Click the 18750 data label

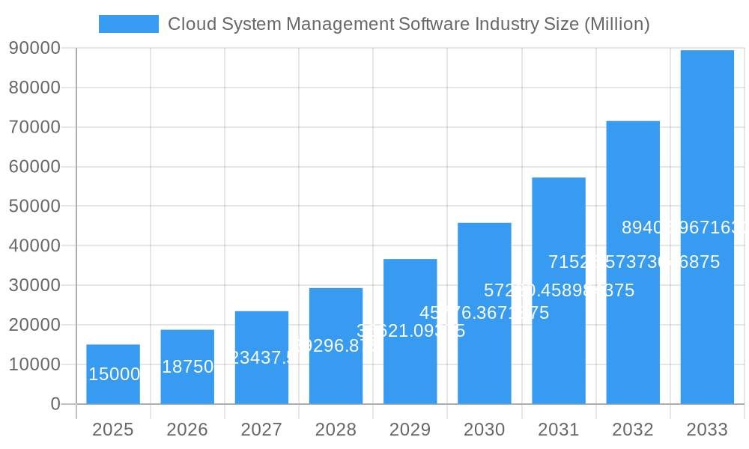point(187,366)
